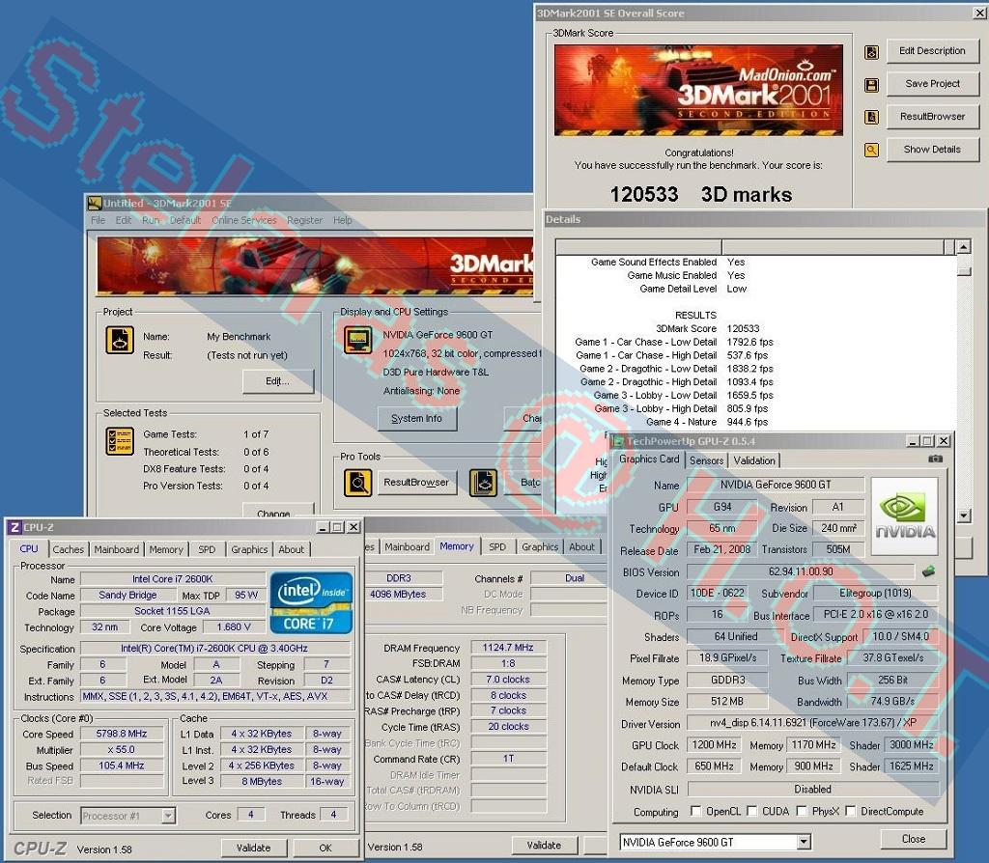989x863 pixels.
Task: Click the Pro Tools ResultBrowser magnifier icon
Action: point(357,483)
